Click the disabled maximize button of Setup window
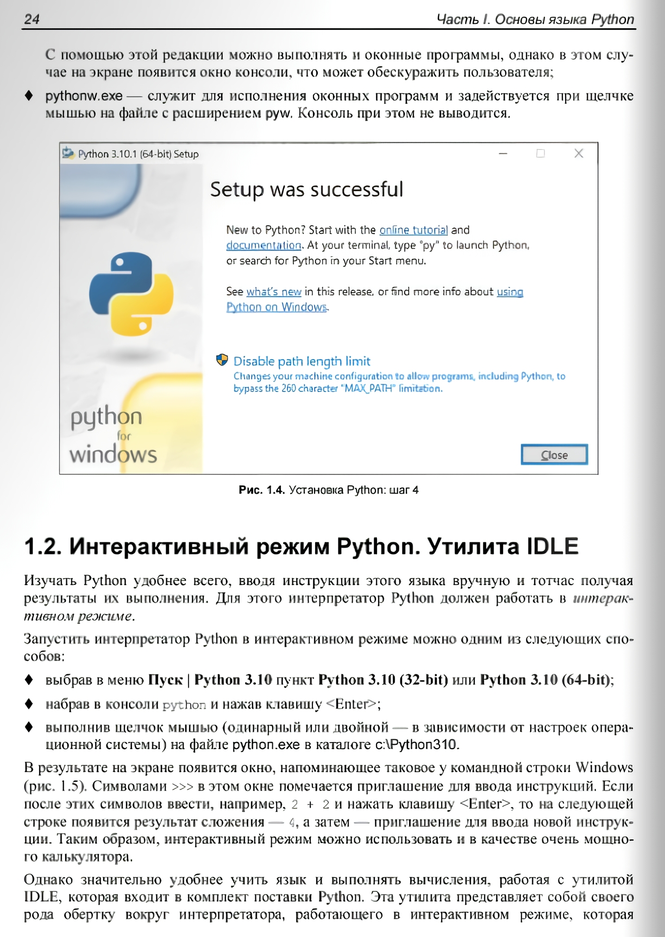Viewport: 665px width, 937px height. click(x=541, y=154)
